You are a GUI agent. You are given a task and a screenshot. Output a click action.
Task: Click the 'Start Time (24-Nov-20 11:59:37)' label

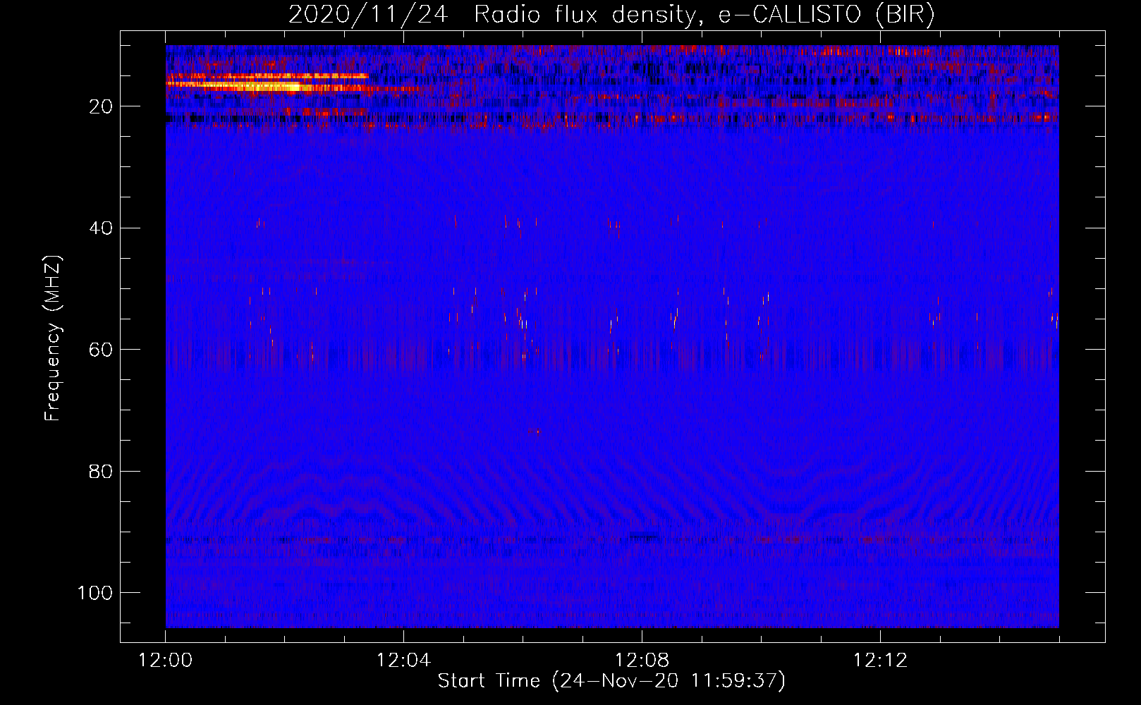(x=611, y=681)
